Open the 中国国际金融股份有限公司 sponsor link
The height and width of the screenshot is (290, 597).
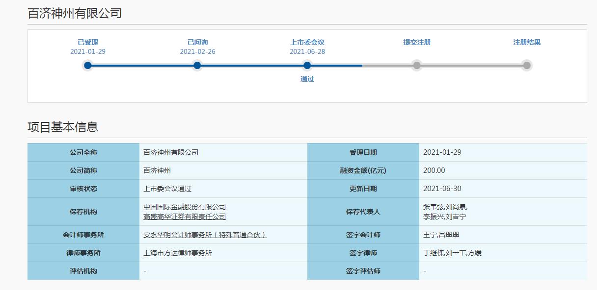point(185,207)
